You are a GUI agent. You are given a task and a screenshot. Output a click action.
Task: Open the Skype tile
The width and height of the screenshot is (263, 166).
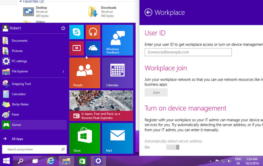76,32
